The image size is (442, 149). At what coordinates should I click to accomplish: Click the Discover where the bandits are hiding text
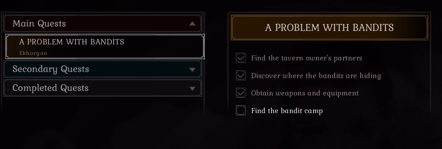point(316,76)
